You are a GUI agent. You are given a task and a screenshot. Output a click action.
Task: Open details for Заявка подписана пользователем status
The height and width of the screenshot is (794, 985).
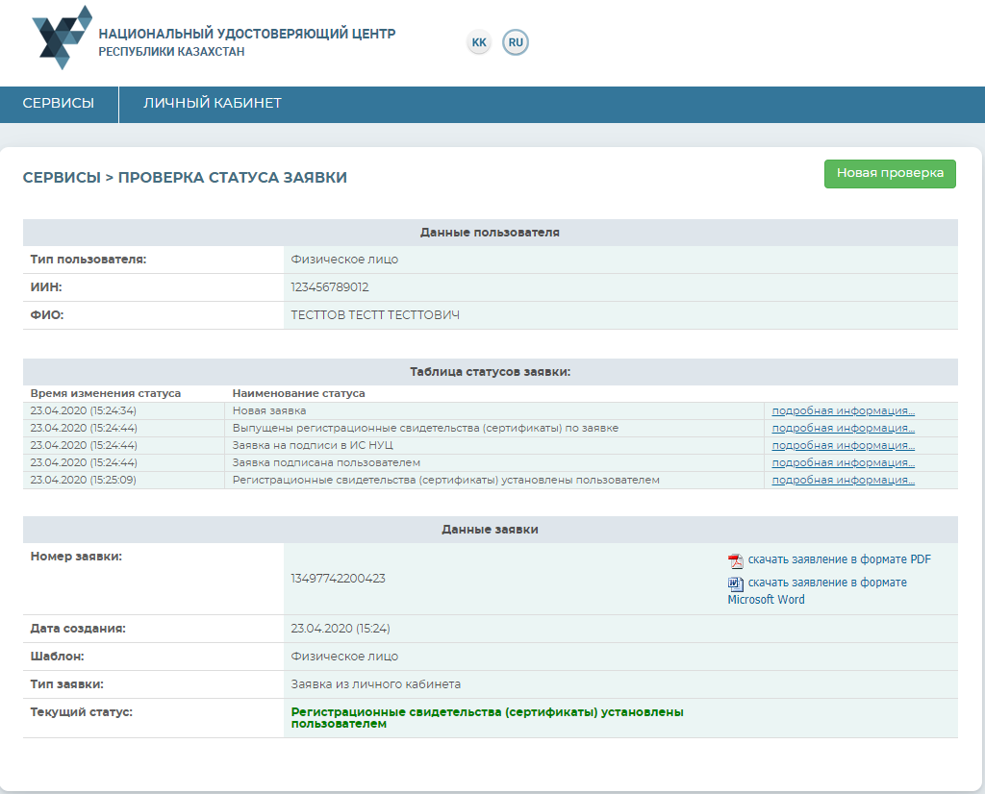[843, 463]
